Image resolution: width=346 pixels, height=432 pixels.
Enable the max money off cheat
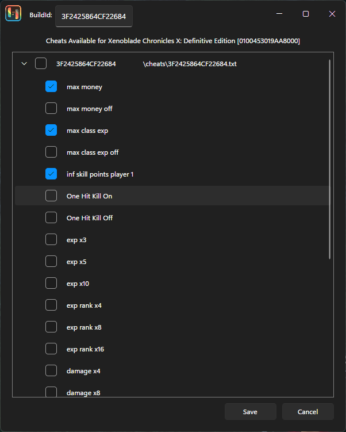[x=51, y=108]
